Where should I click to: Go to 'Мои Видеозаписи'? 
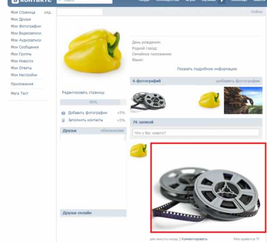point(26,33)
